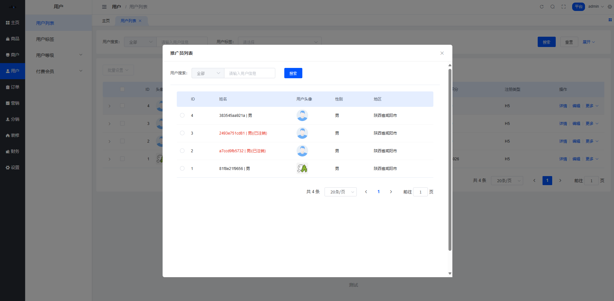This screenshot has width=614, height=301.
Task: Focus the 请输入用户信息 input in dialog
Action: pyautogui.click(x=250, y=73)
